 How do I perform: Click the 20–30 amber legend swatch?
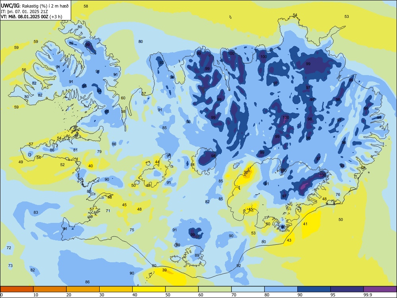tap(83, 289)
